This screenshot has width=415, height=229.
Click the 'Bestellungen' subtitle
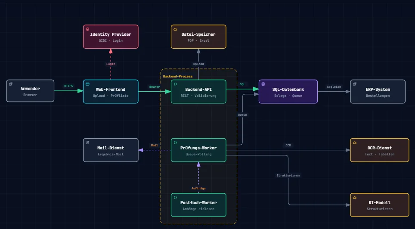378,96
